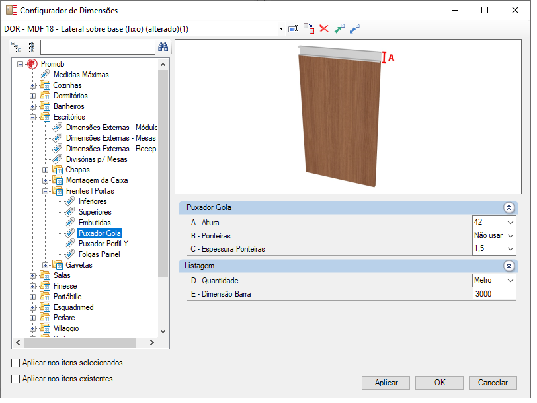Collapse the Puxador Gola section chevron
Screen dimensions: 537x403
pos(509,207)
